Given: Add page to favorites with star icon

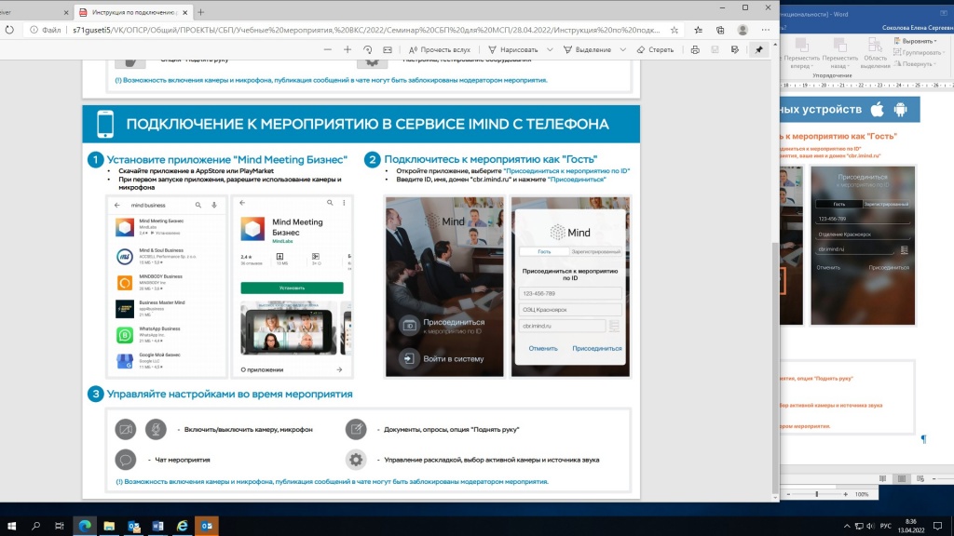Looking at the screenshot, I should 674,30.
